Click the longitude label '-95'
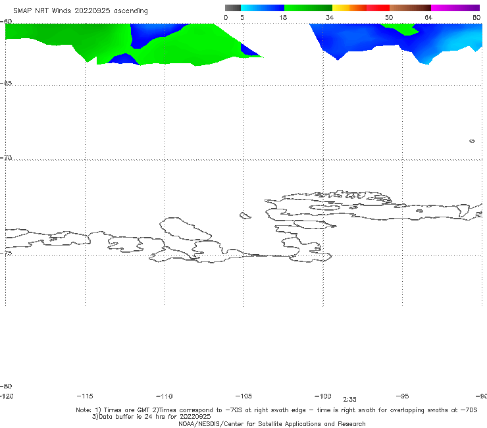487x428 pixels. [x=403, y=396]
